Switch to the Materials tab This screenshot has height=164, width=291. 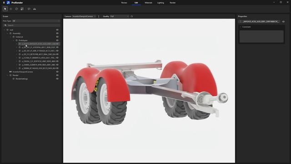(x=149, y=3)
